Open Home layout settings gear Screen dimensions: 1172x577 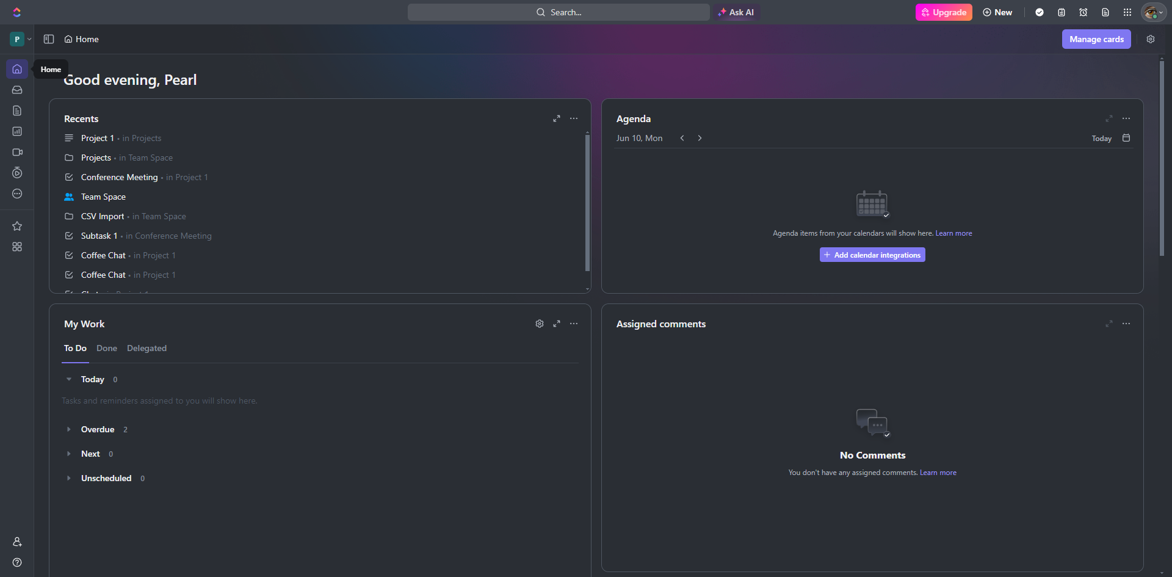point(1151,39)
